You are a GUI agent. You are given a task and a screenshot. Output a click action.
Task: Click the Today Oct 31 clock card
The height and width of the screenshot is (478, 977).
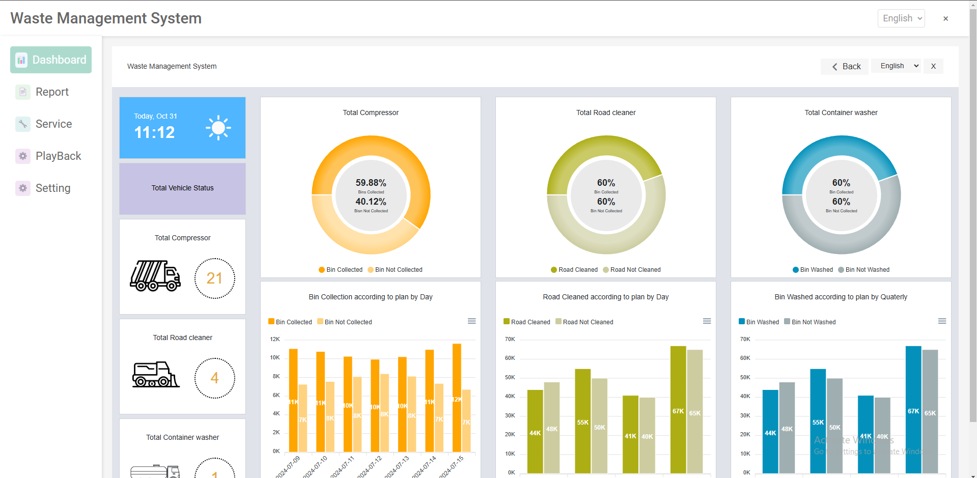[x=182, y=128]
